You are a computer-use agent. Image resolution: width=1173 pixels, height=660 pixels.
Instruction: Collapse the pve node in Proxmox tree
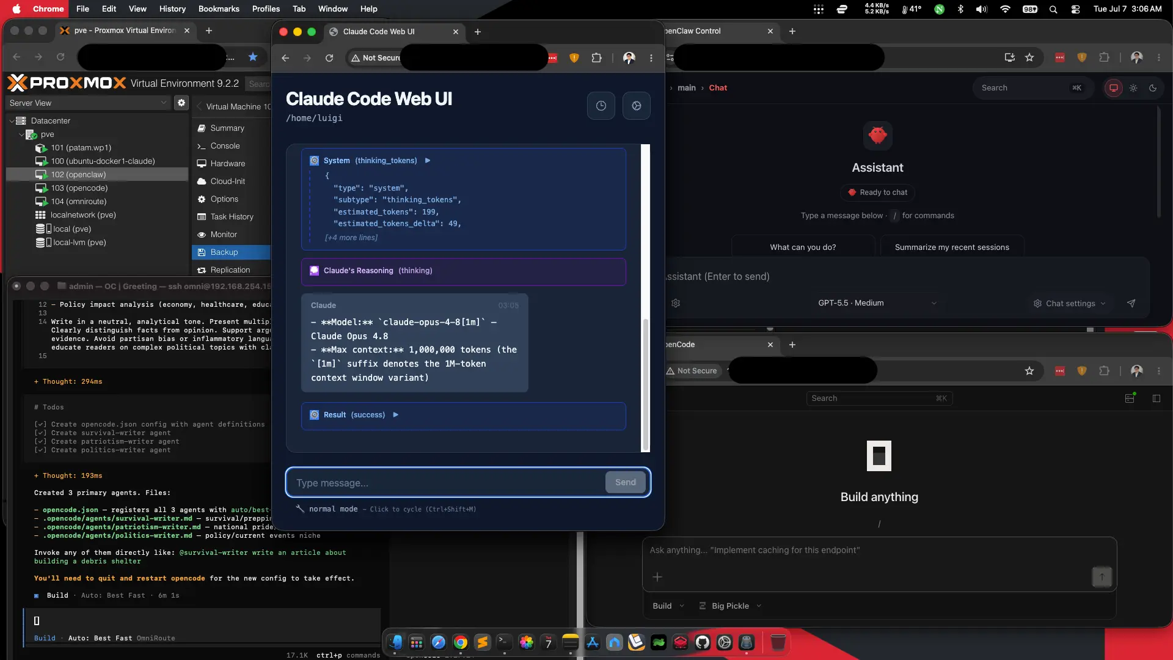[x=21, y=134]
